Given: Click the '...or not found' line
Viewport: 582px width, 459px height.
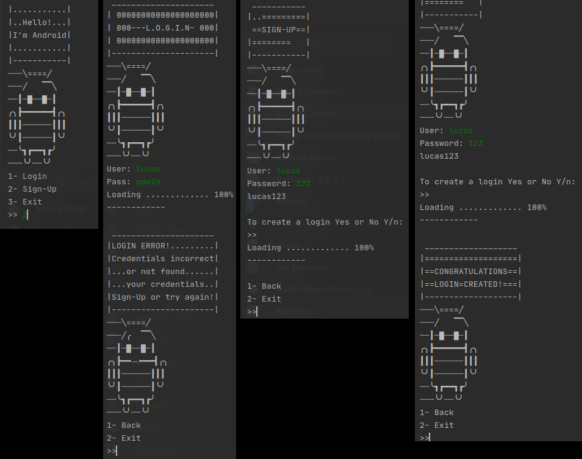Looking at the screenshot, I should 163,272.
